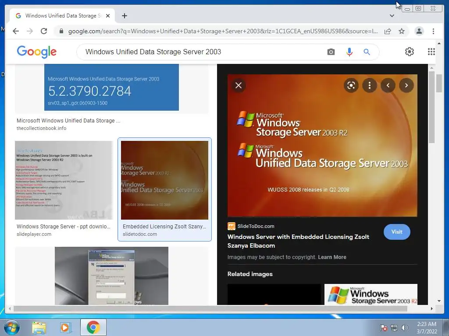
Task: Switch to Chrome in the taskbar
Action: point(93,327)
